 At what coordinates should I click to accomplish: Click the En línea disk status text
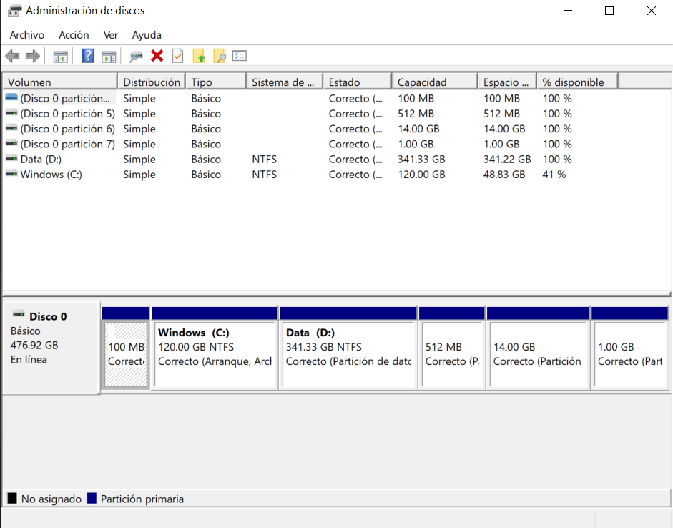29,360
